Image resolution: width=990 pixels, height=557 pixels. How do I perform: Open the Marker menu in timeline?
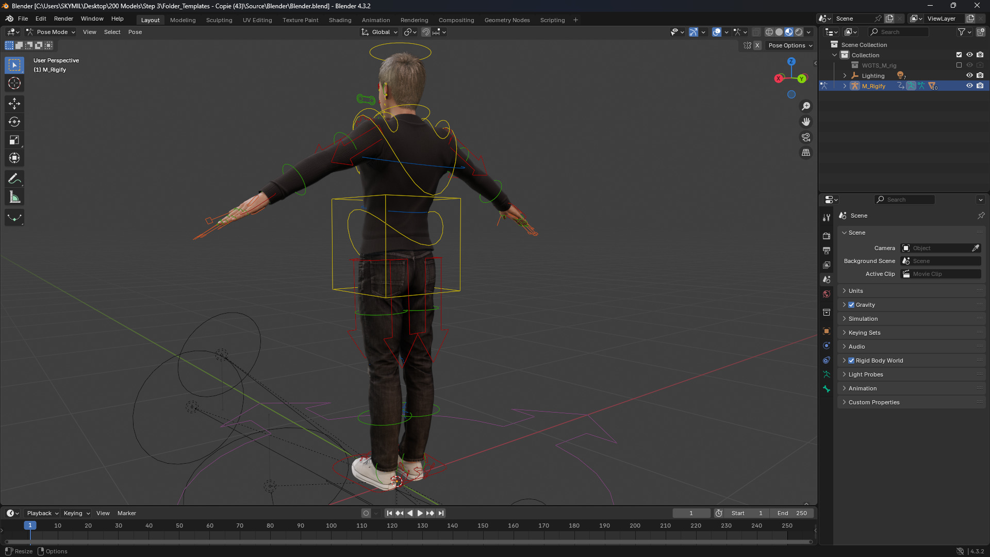[127, 513]
